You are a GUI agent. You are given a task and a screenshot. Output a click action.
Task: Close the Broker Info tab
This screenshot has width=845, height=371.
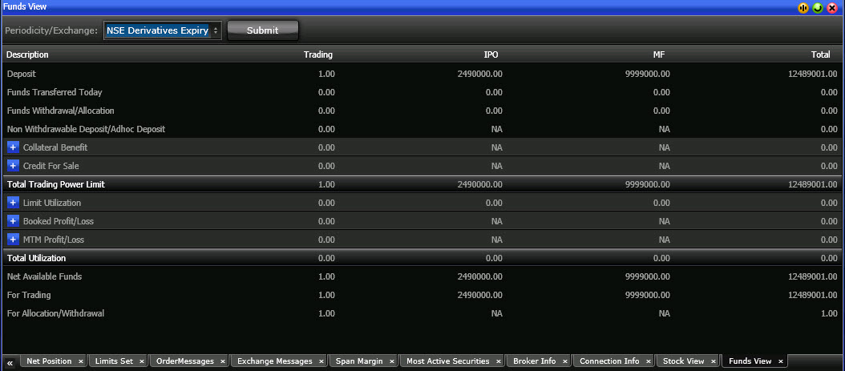(x=564, y=361)
